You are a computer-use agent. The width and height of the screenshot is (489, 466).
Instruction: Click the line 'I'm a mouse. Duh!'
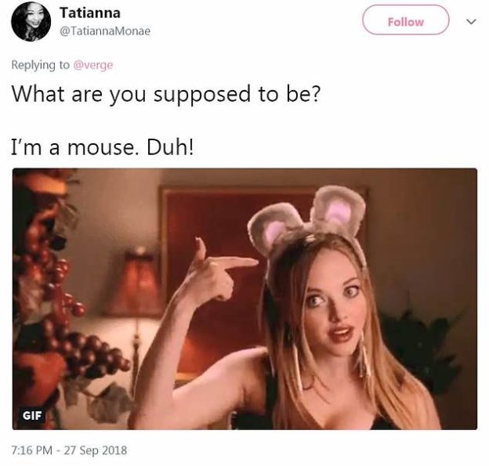click(102, 147)
